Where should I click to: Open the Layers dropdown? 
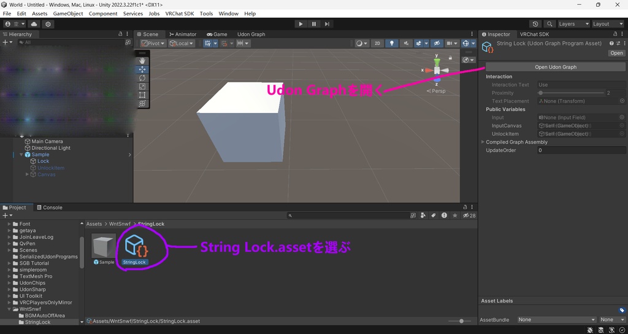[x=573, y=24]
